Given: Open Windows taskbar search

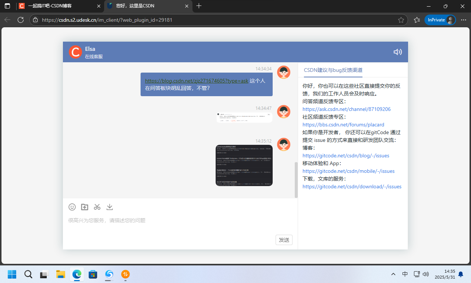Looking at the screenshot, I should (28, 274).
